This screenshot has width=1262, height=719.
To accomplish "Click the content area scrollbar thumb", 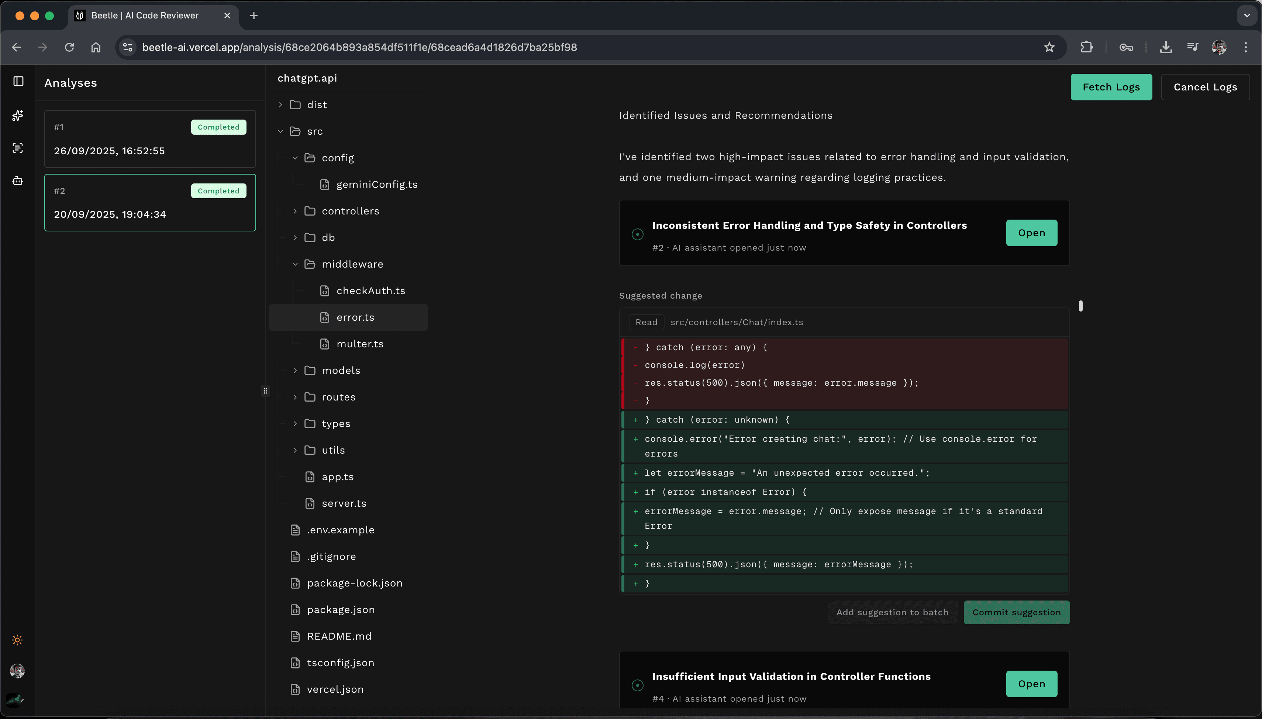I will pyautogui.click(x=1080, y=306).
